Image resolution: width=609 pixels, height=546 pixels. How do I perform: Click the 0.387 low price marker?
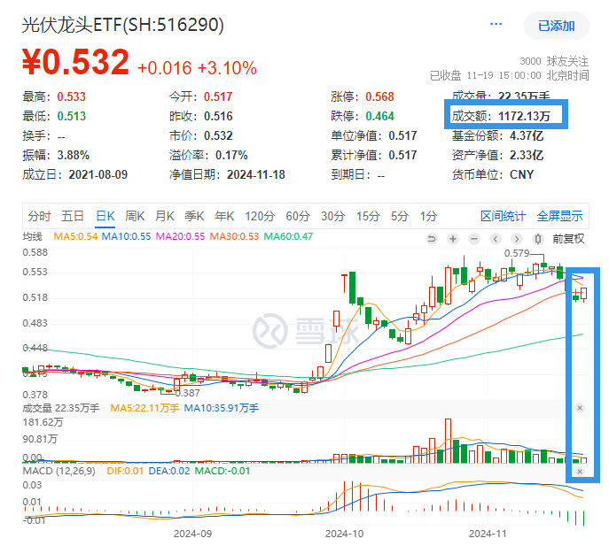pos(187,393)
